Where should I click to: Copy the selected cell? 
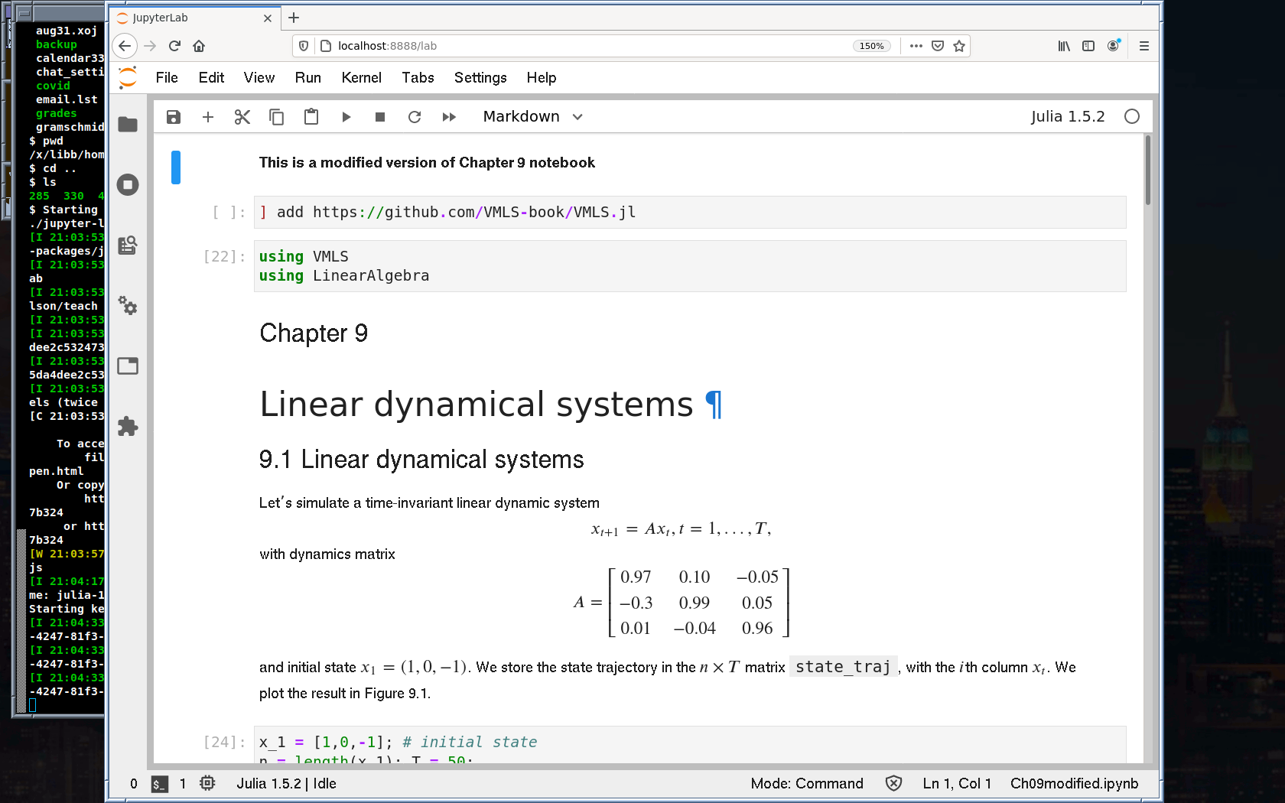click(276, 117)
